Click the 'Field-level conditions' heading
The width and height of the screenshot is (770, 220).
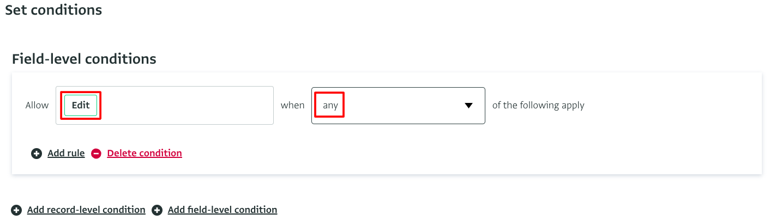coord(84,59)
